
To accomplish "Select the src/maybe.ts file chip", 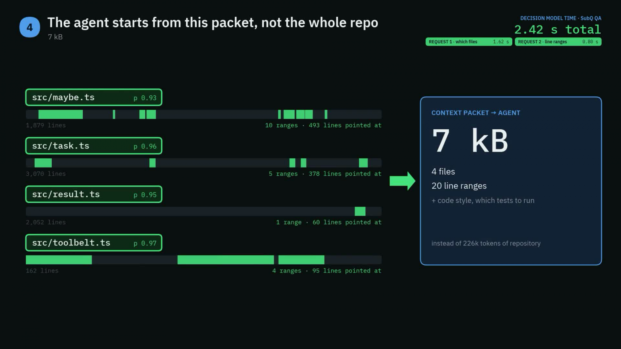I will 94,97.
